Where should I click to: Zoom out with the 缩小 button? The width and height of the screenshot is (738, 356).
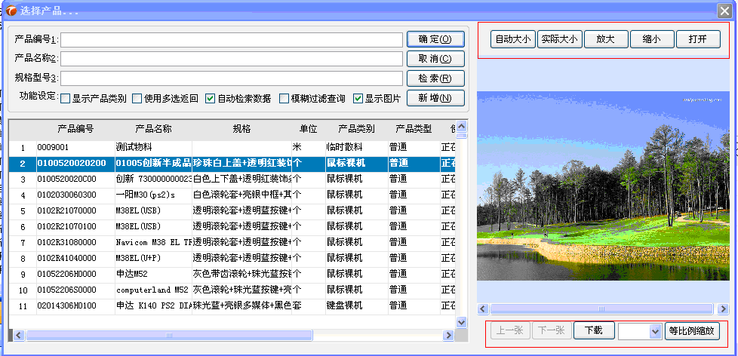[651, 39]
